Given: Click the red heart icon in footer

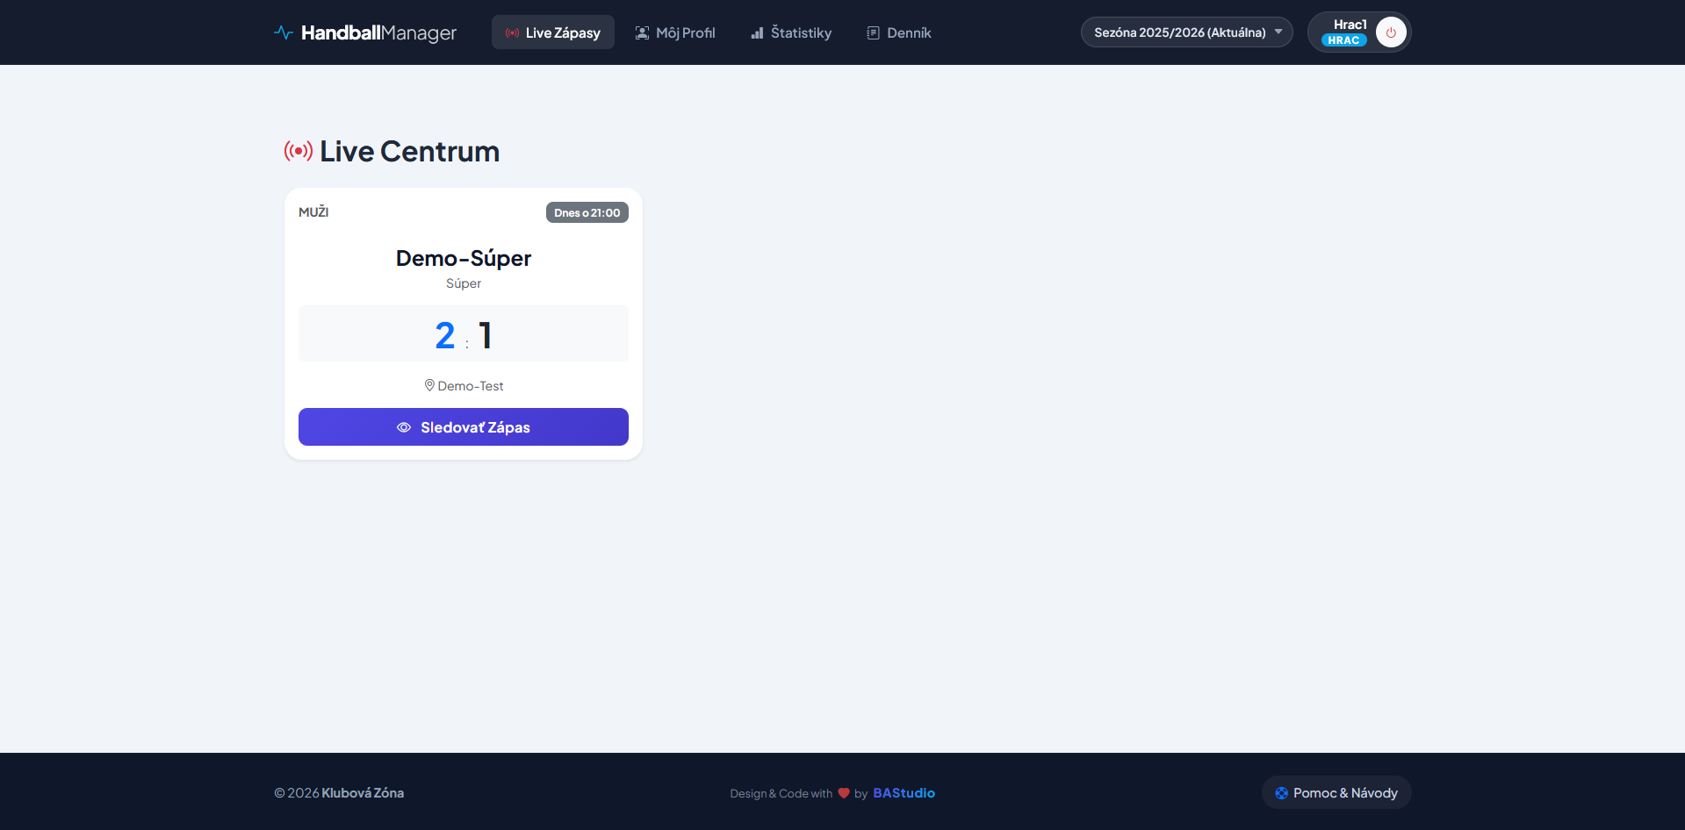Looking at the screenshot, I should tap(844, 793).
